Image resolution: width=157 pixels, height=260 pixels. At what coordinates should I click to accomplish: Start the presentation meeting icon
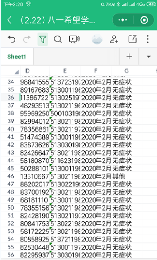pyautogui.click(x=74, y=39)
